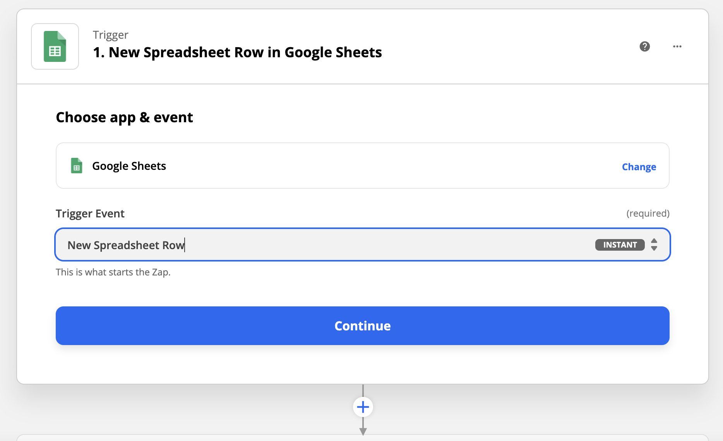
Task: Click the Google Sheets trigger icon in header
Action: (x=55, y=46)
